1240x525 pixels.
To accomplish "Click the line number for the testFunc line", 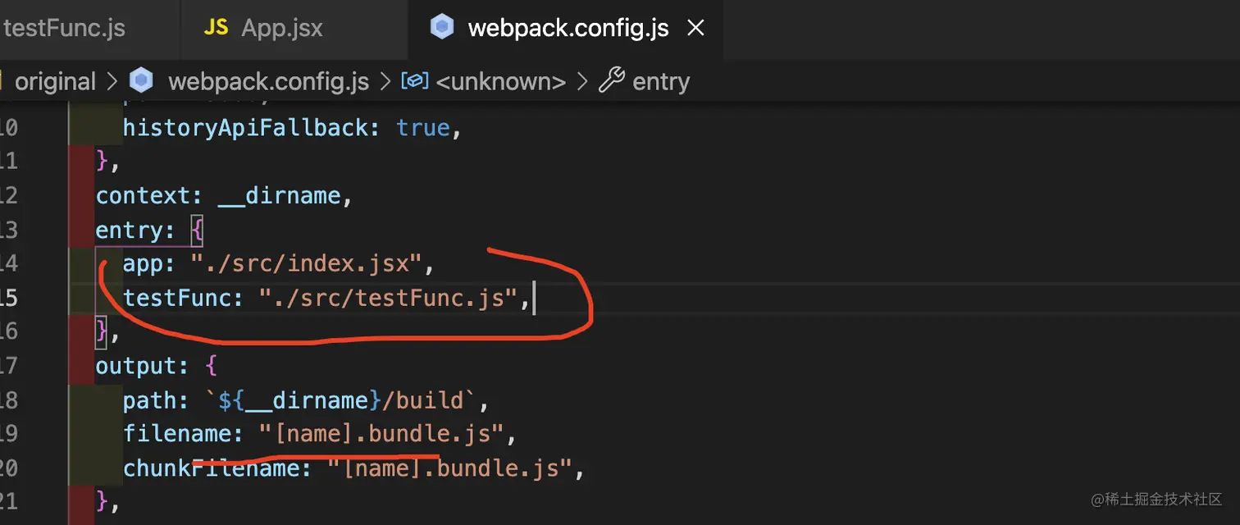I will (x=8, y=297).
